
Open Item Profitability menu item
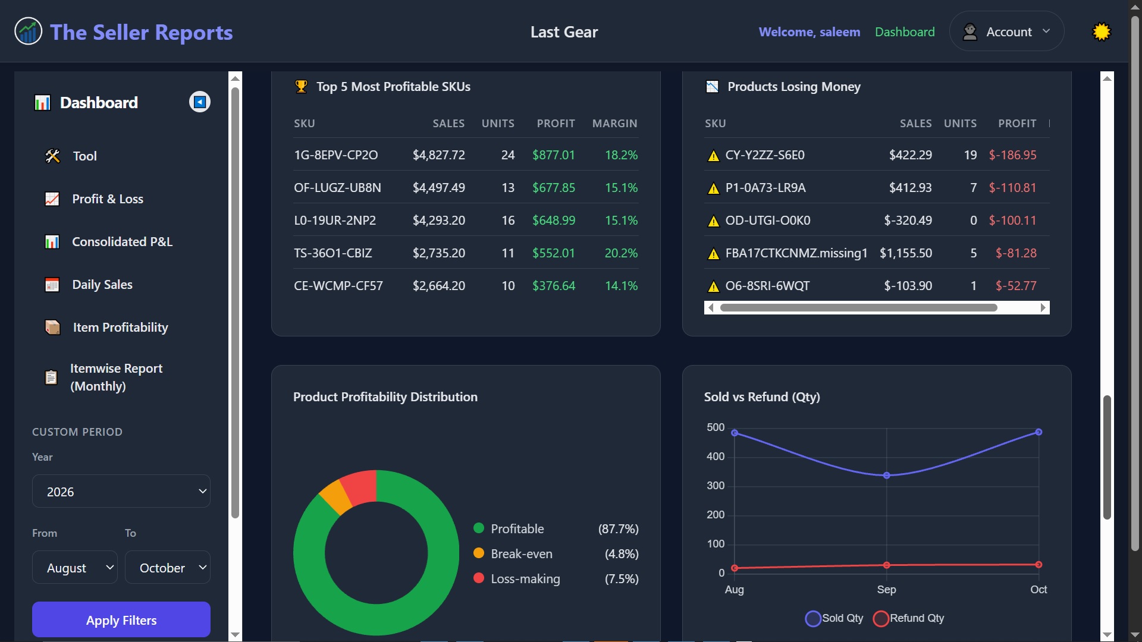tap(121, 328)
